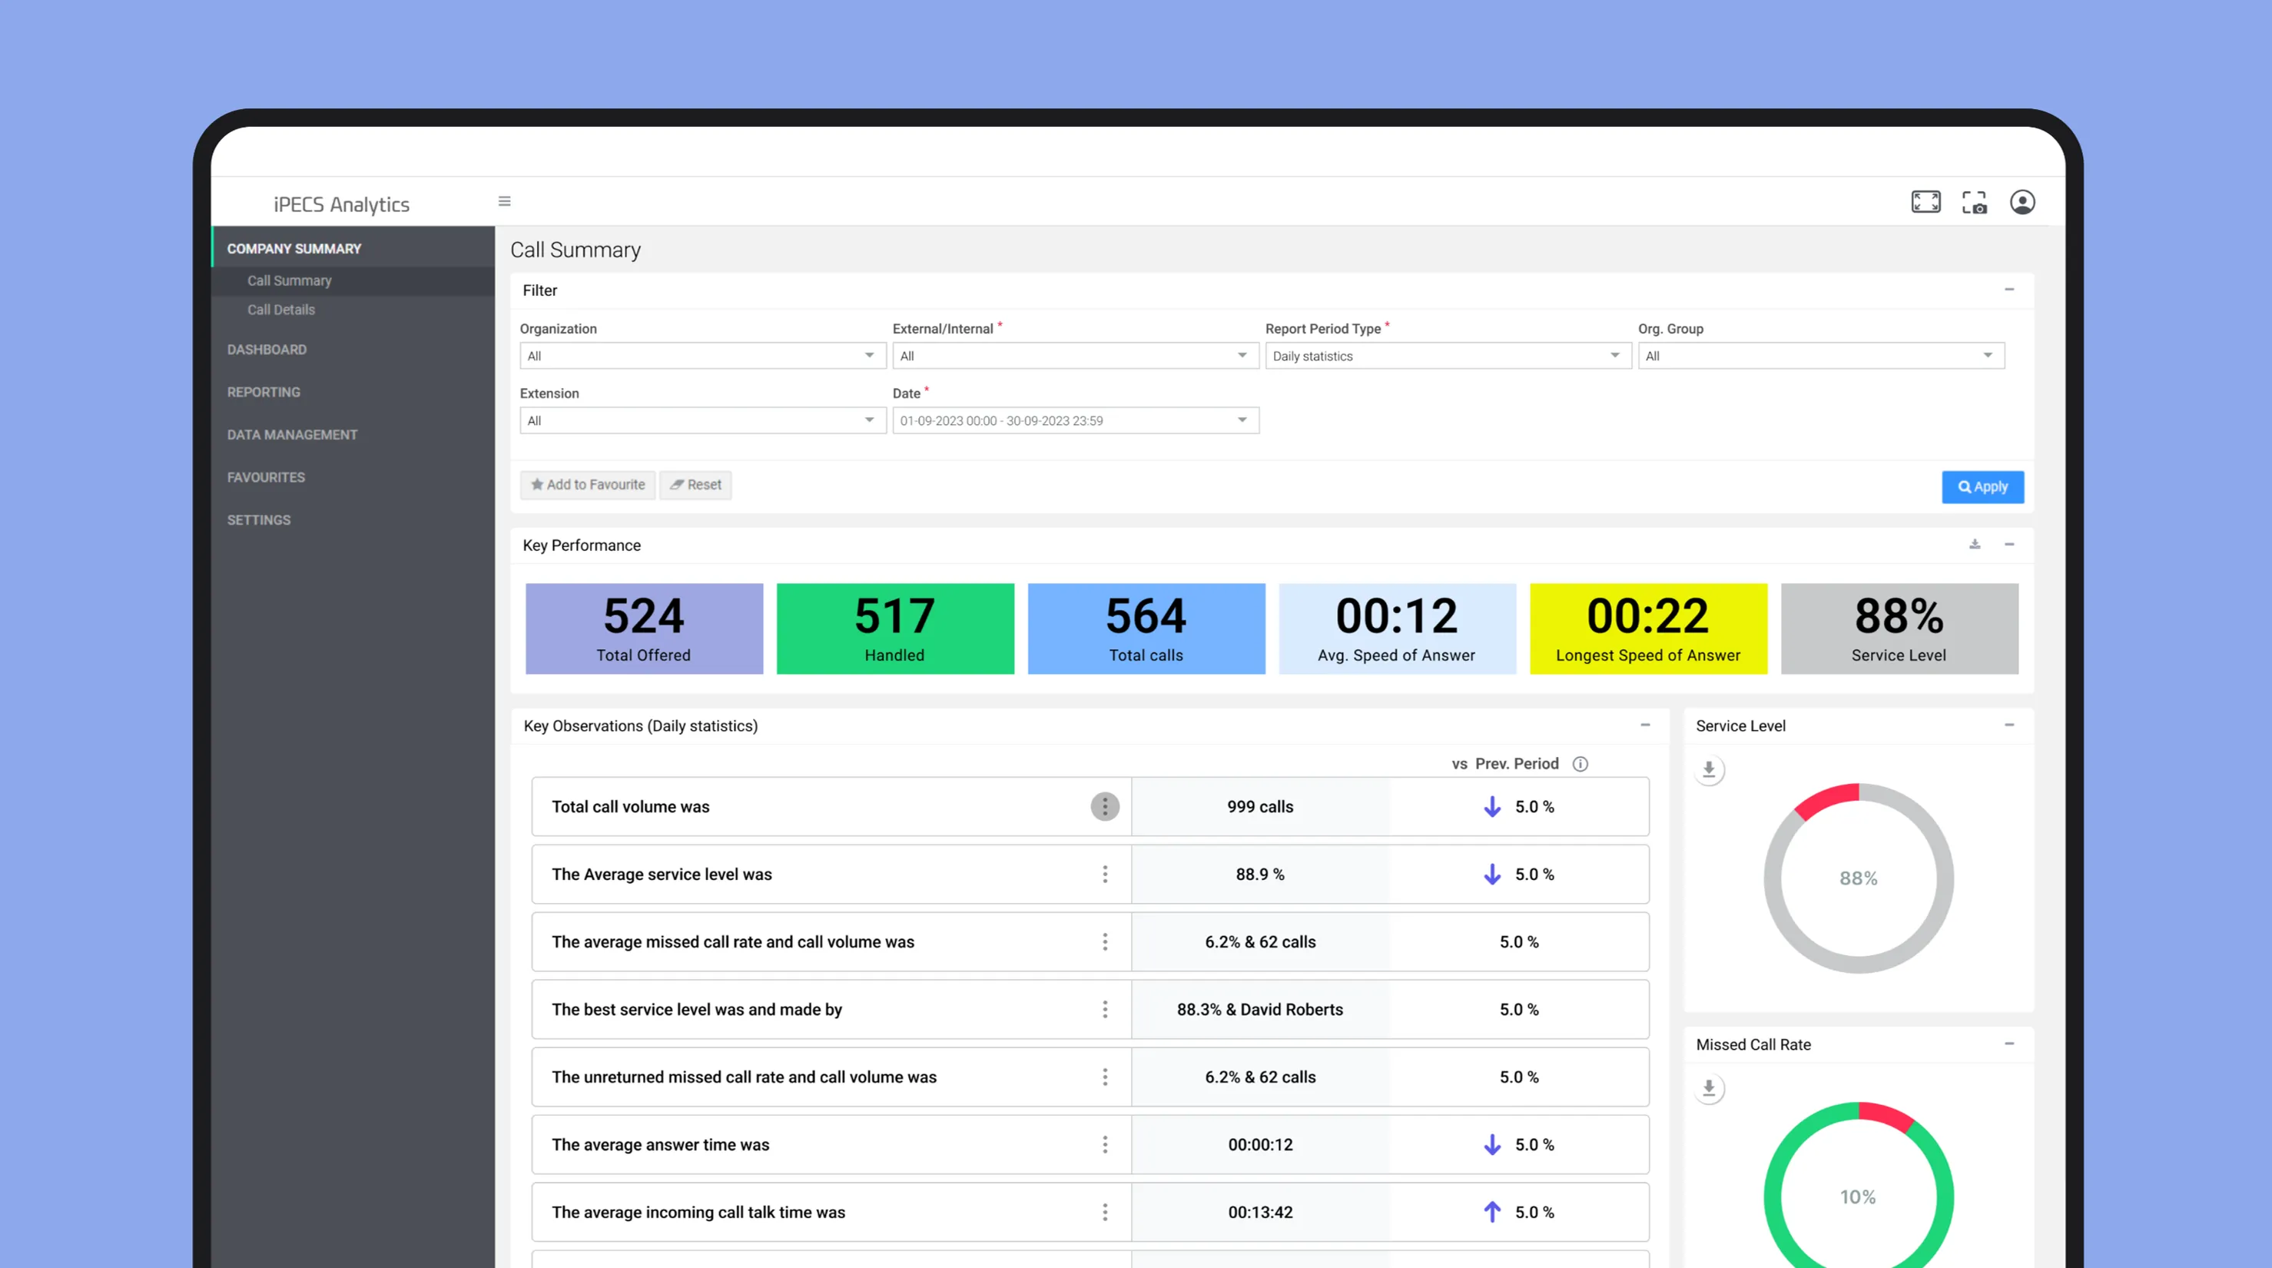Click the screenshot capture icon in header
Viewport: 2272px width, 1268px height.
click(x=1974, y=202)
